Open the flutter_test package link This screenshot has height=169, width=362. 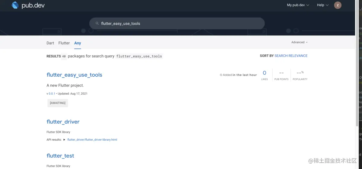60,156
